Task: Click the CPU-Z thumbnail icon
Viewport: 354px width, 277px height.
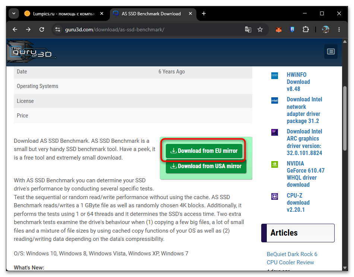Action: click(275, 196)
